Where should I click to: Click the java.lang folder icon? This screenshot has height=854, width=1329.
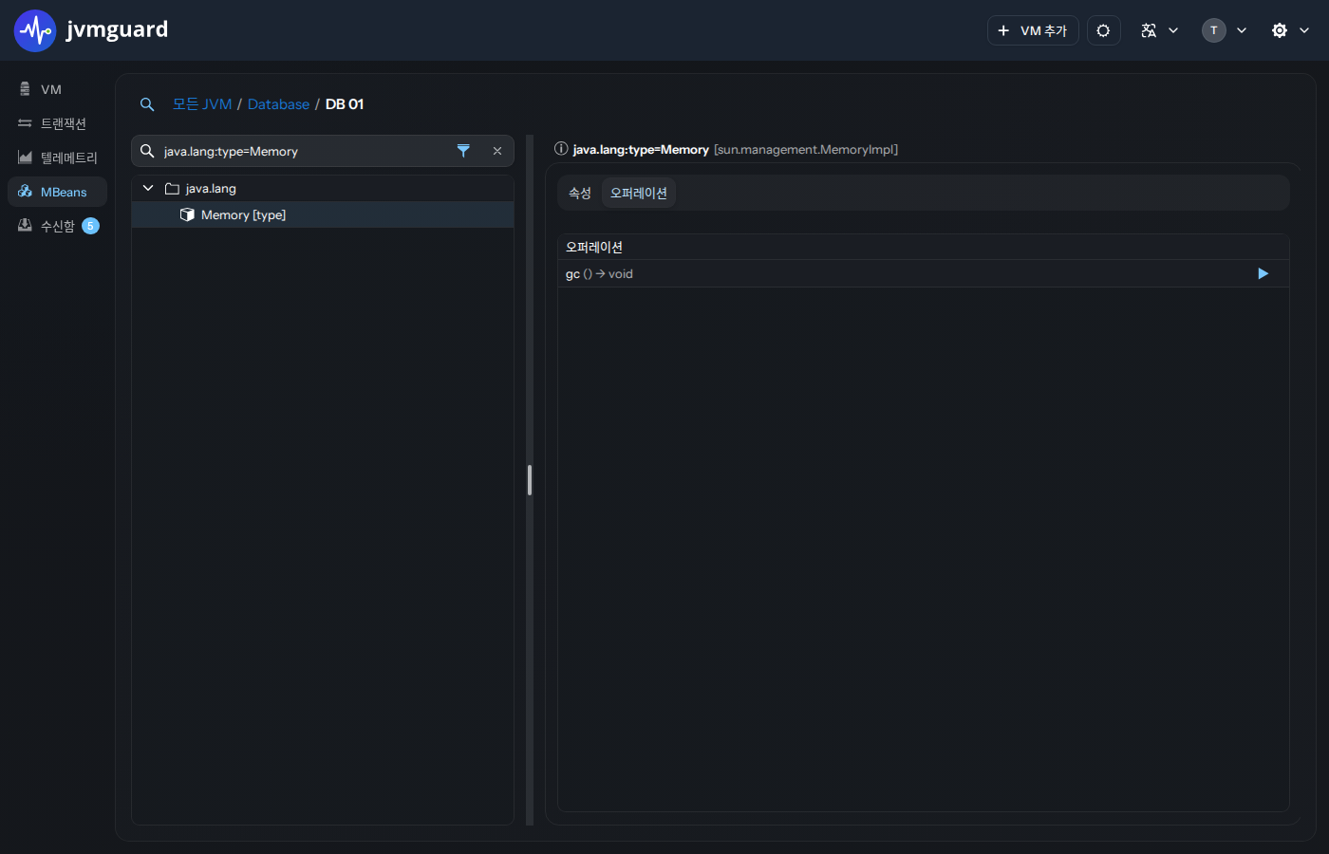pyautogui.click(x=172, y=189)
